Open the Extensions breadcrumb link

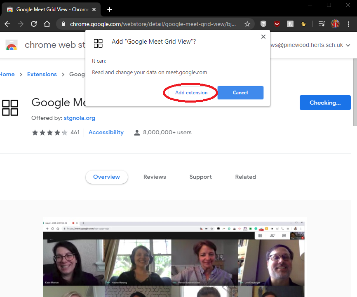pos(42,74)
